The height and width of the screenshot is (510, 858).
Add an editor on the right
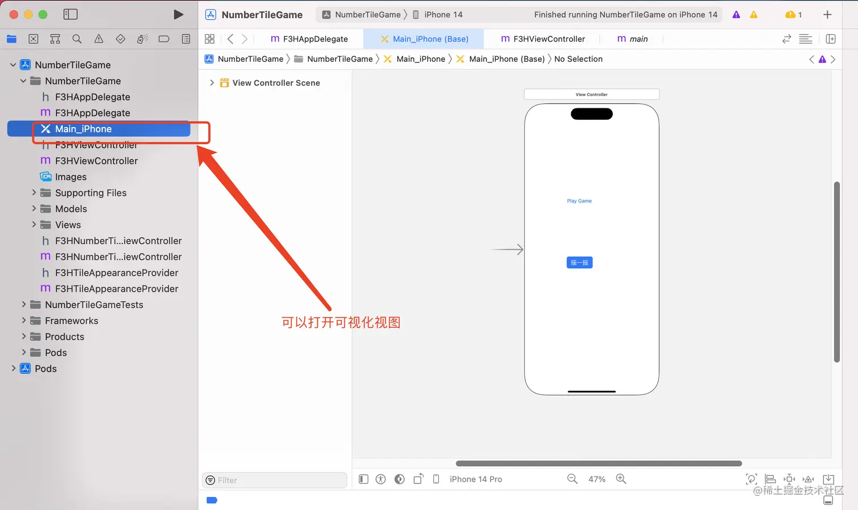(x=831, y=39)
